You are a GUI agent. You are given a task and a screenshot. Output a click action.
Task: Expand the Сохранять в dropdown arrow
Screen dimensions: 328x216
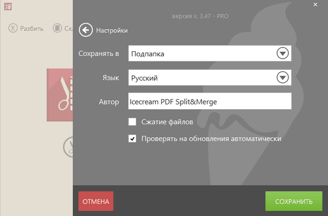282,53
